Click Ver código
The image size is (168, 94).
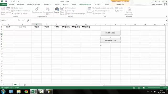click(70, 11)
